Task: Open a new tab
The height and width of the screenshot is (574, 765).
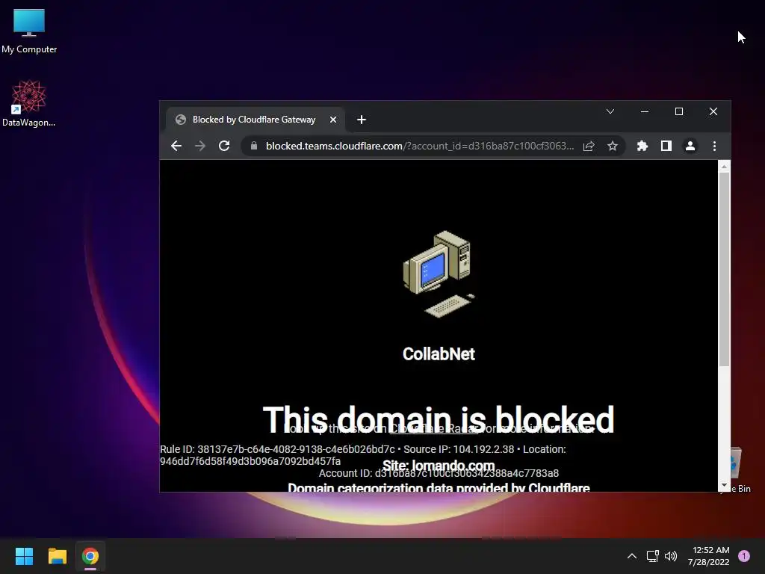Action: [362, 120]
